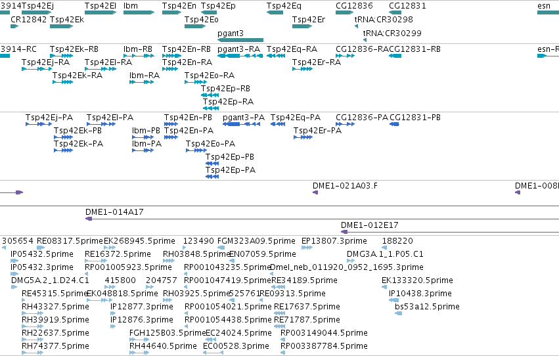Click the Tsp42Er-RA transcript
This screenshot has width=559, height=356.
point(302,69)
